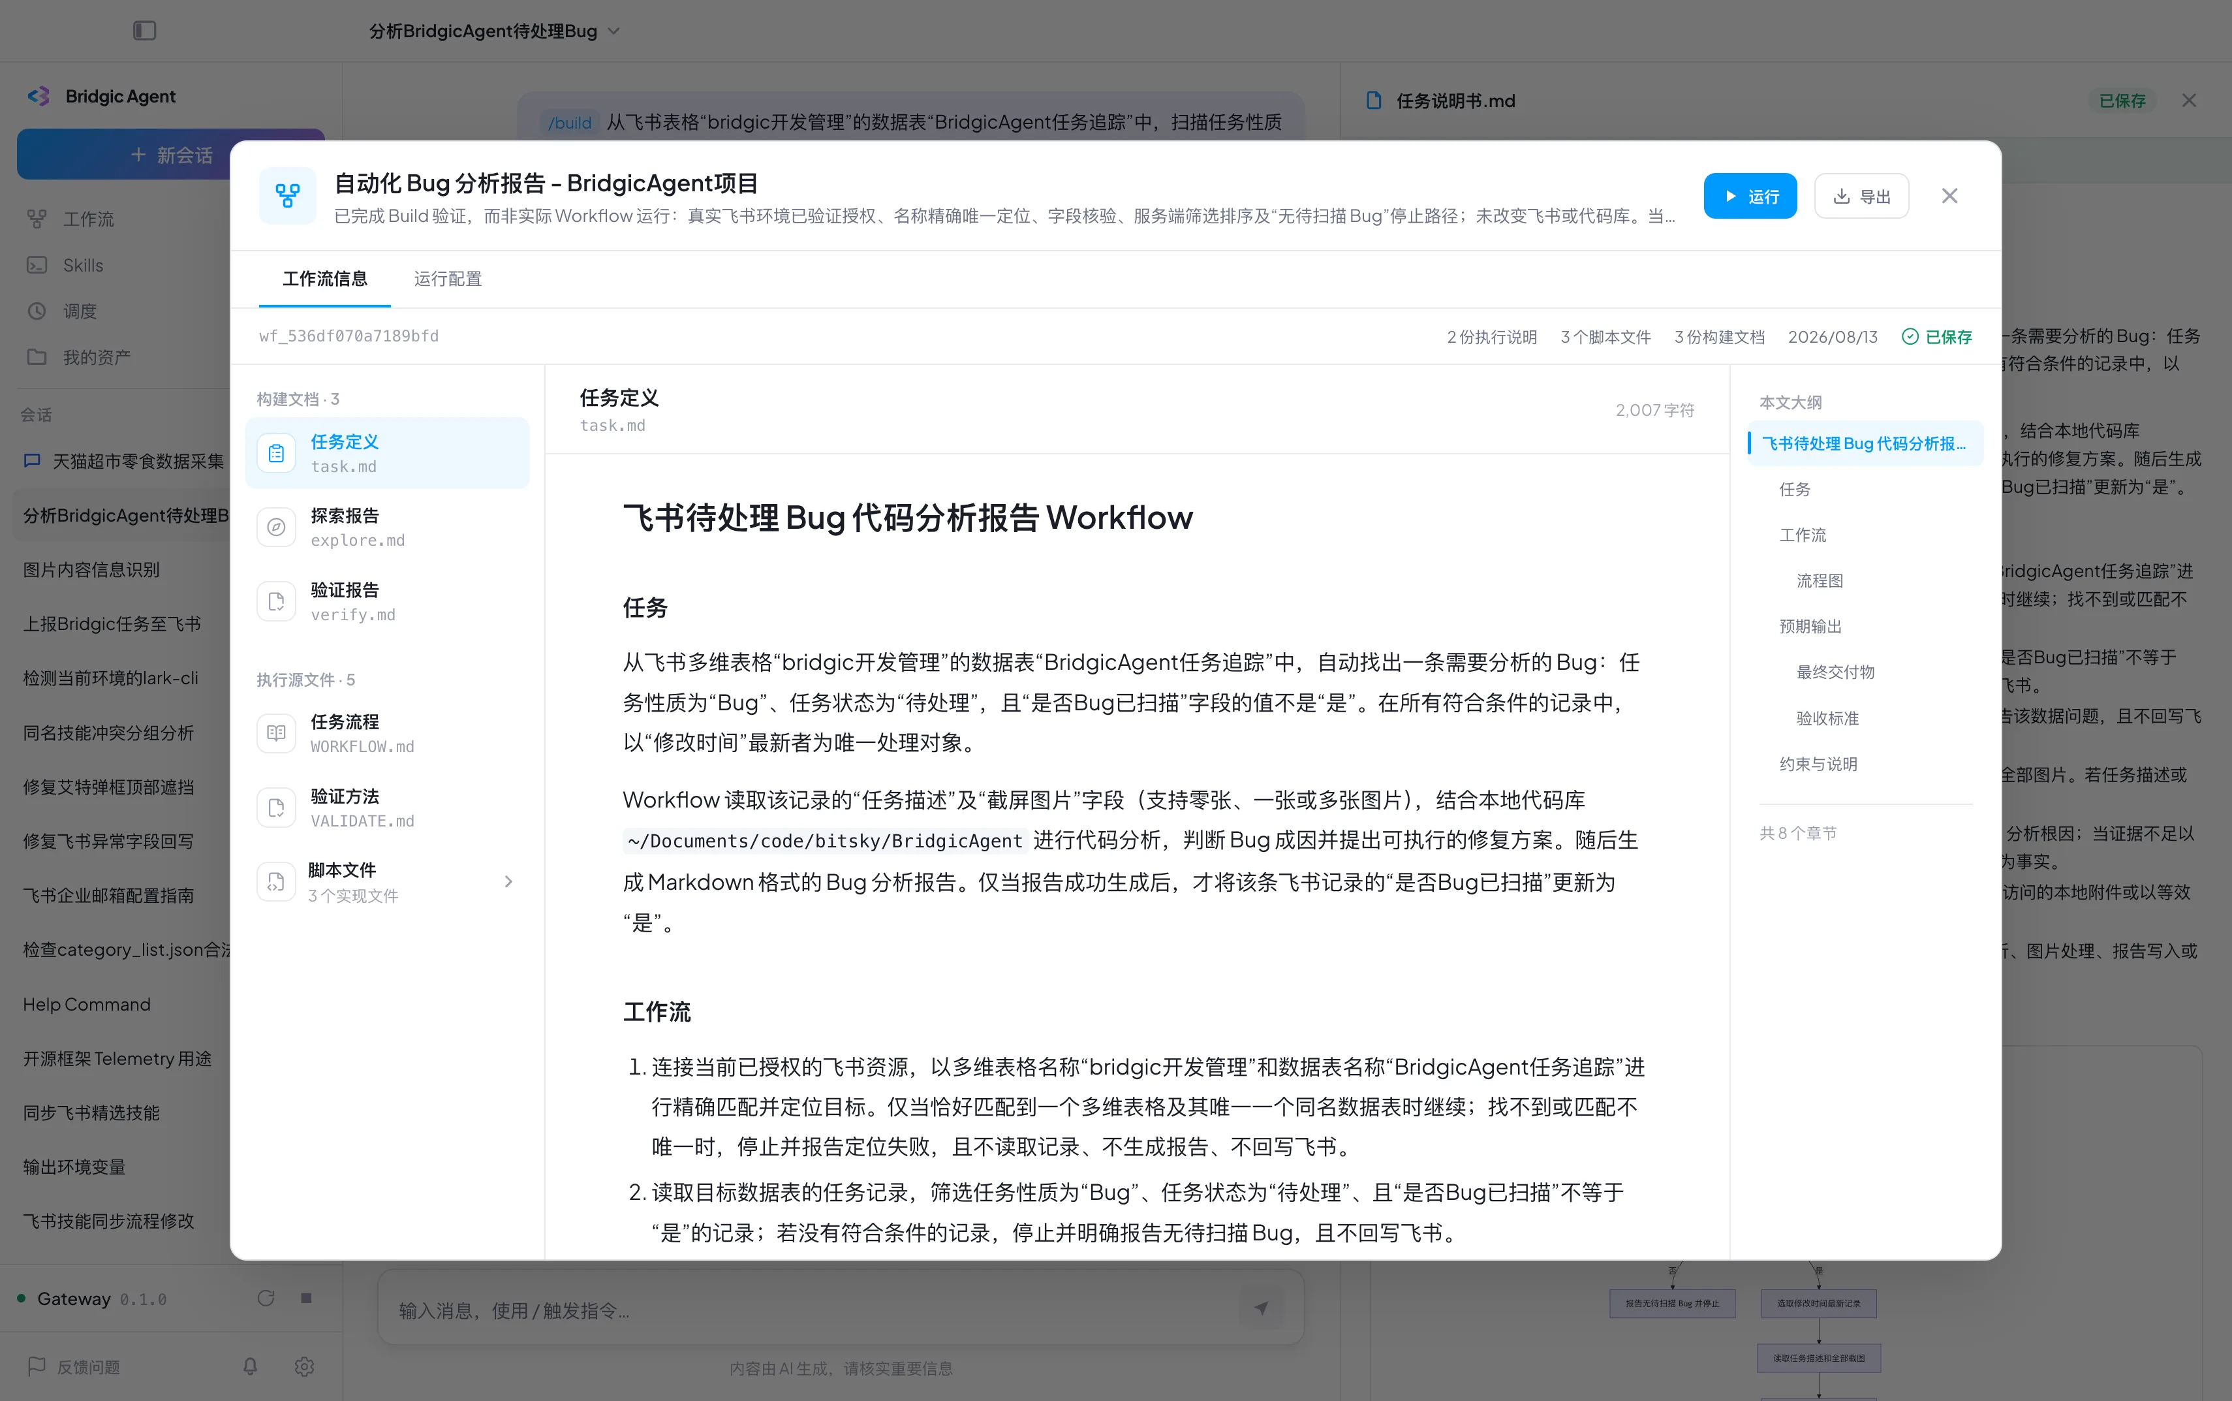Switch to the 运行配置 tab
The image size is (2232, 1401).
tap(447, 279)
